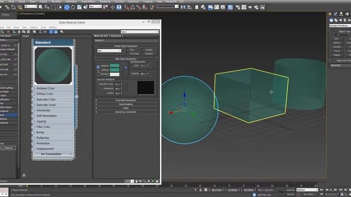Screen dimensions: 351x197
Task: Expand the Maps rollout
Action: click(126, 108)
